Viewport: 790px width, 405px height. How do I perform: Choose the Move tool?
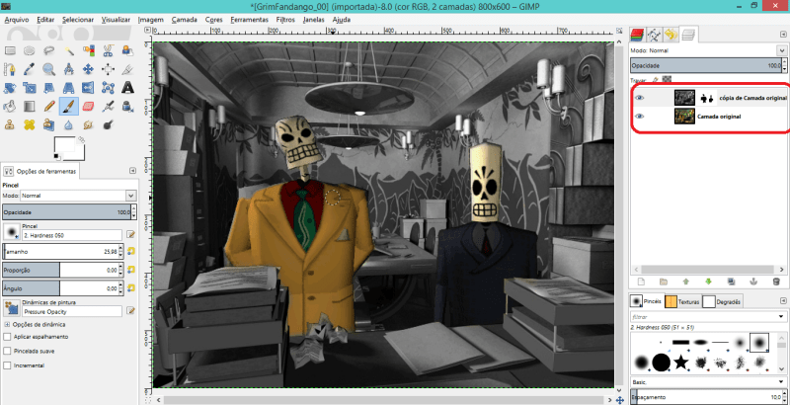click(x=88, y=68)
